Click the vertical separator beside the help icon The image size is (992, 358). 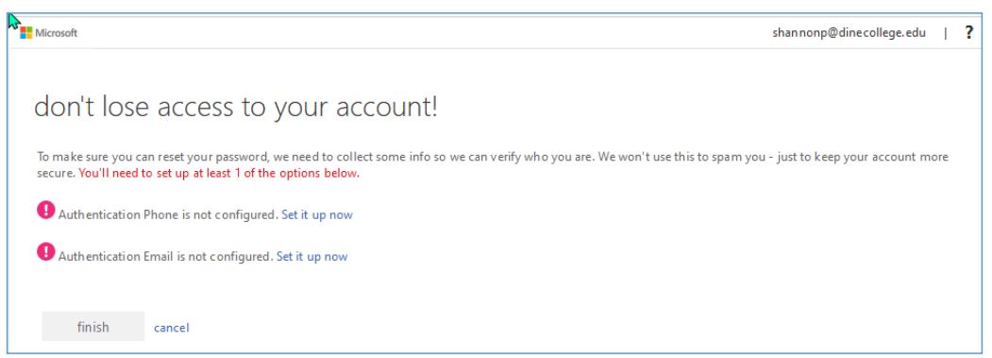(945, 33)
